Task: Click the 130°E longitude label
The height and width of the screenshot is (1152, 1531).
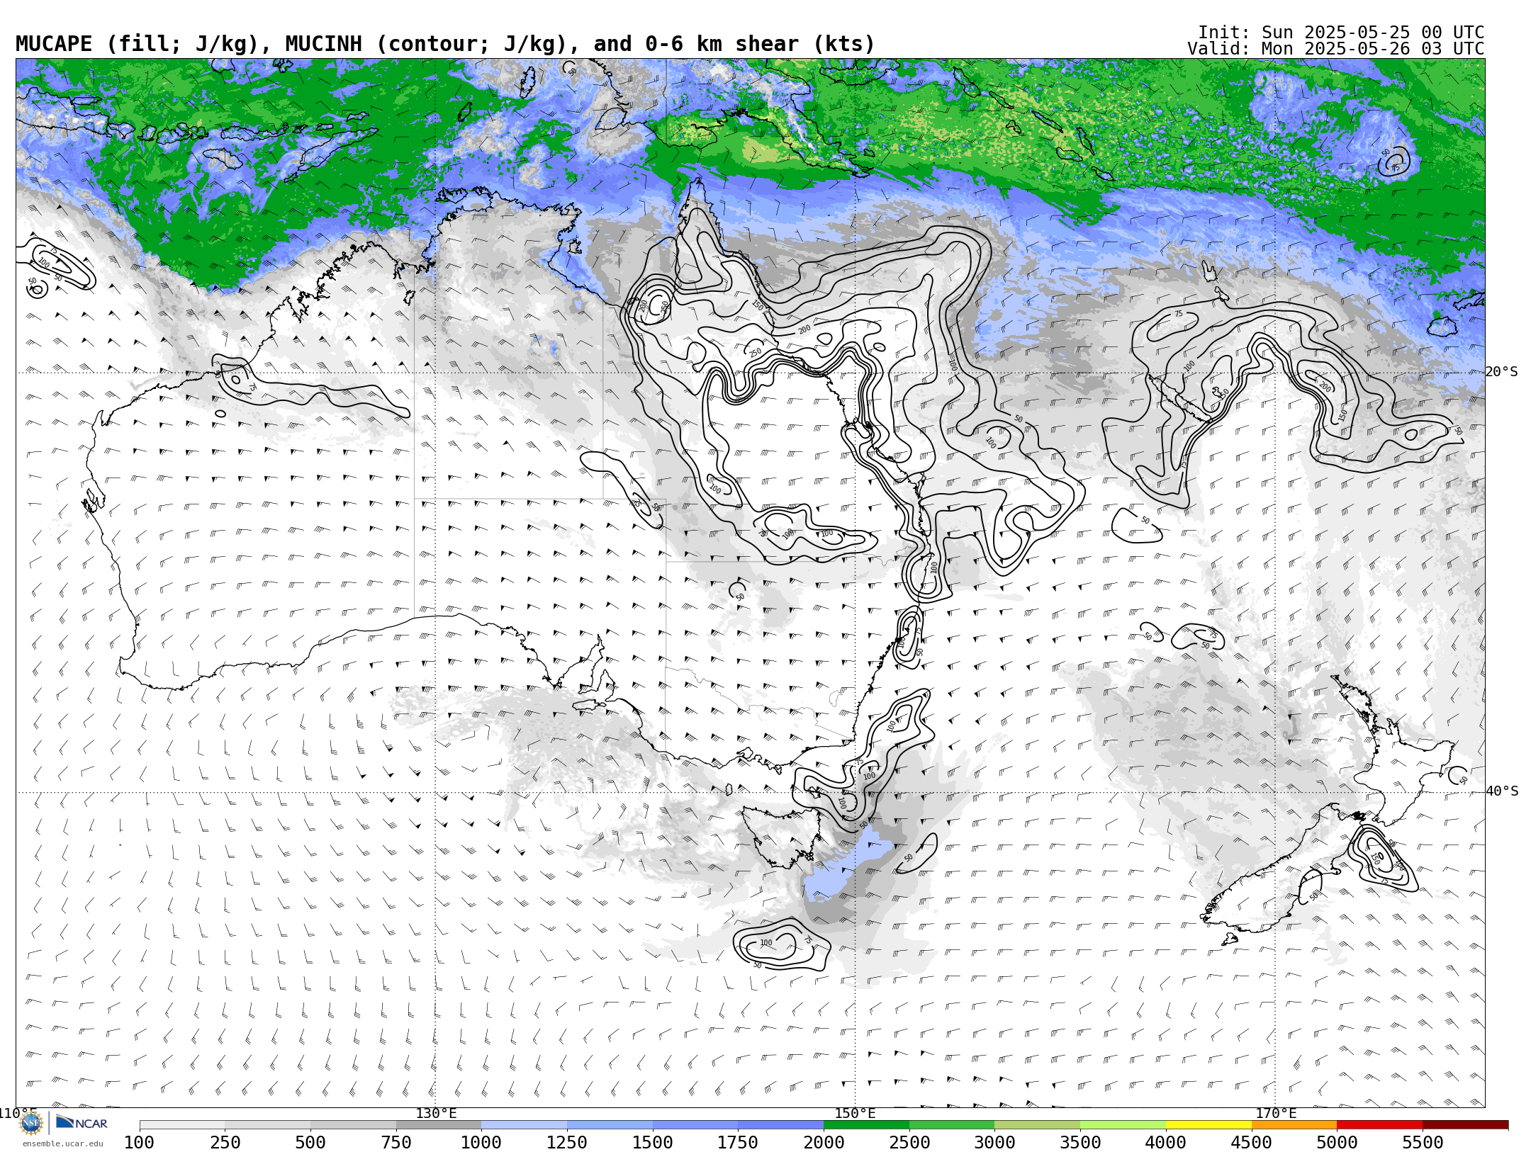Action: pyautogui.click(x=436, y=1113)
